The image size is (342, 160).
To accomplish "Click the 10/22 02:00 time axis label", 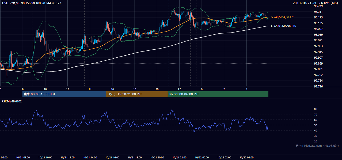I will [x=224, y=158].
